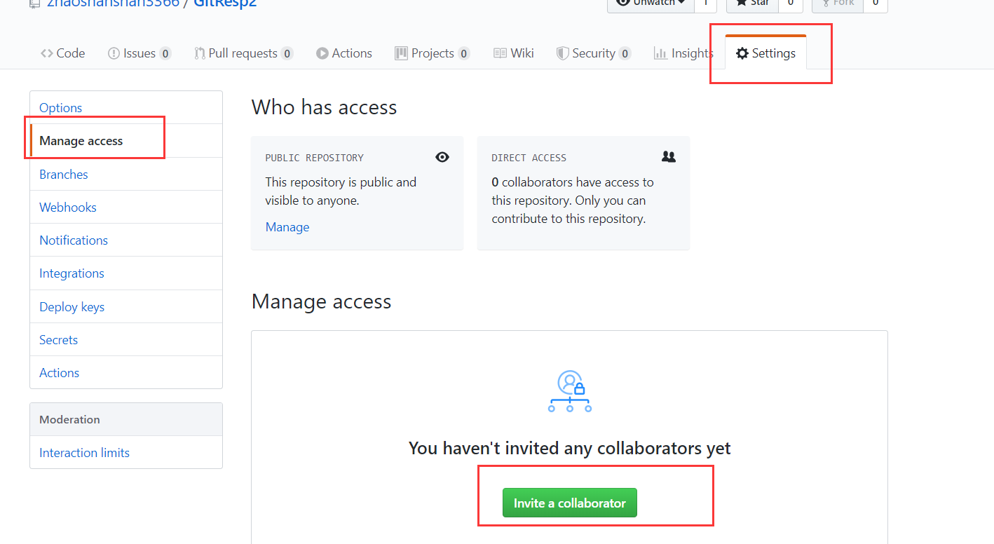Click the collaborator lock illustration icon

pos(570,391)
